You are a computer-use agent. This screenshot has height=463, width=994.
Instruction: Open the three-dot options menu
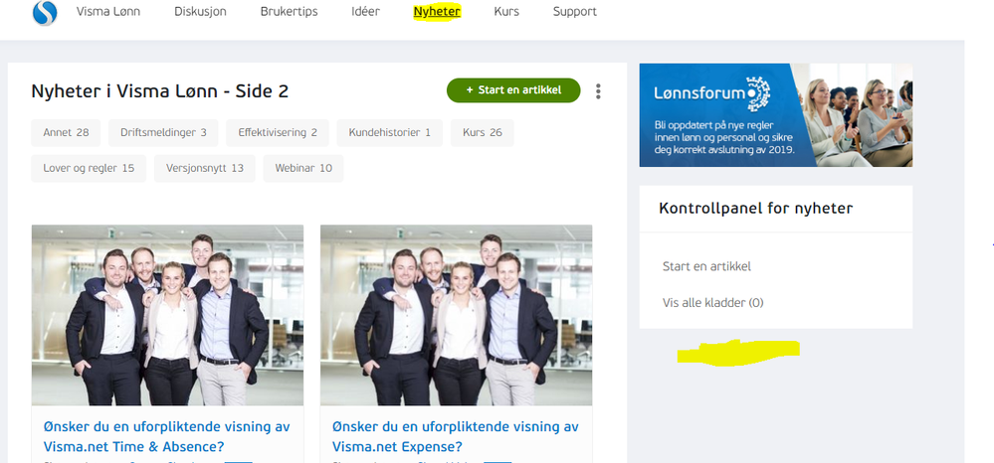coord(598,91)
